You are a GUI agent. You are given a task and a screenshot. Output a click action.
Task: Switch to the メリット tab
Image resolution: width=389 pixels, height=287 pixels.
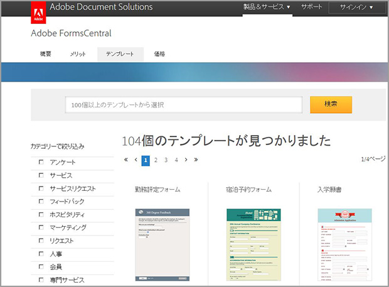point(78,54)
